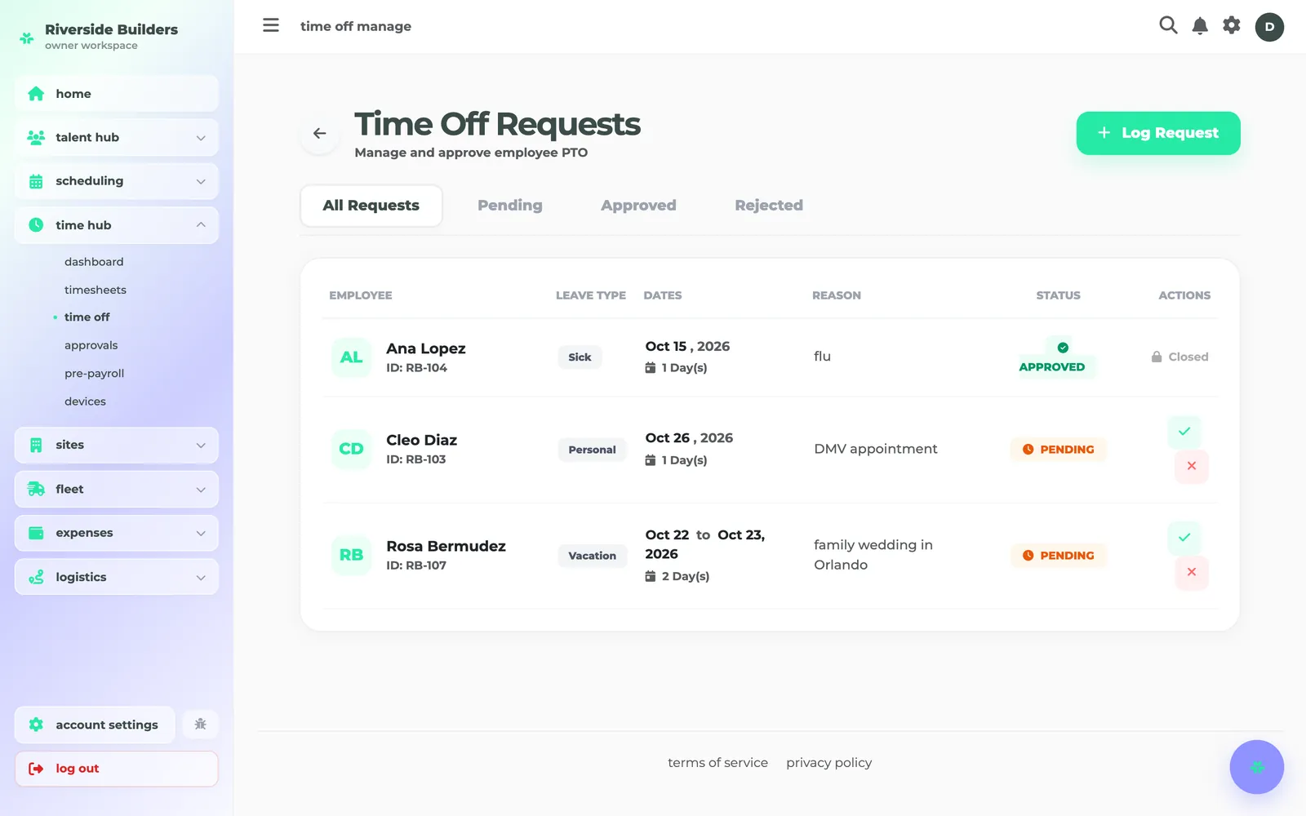Click the bug icon beside account settings
Image resolution: width=1306 pixels, height=816 pixels.
point(201,725)
